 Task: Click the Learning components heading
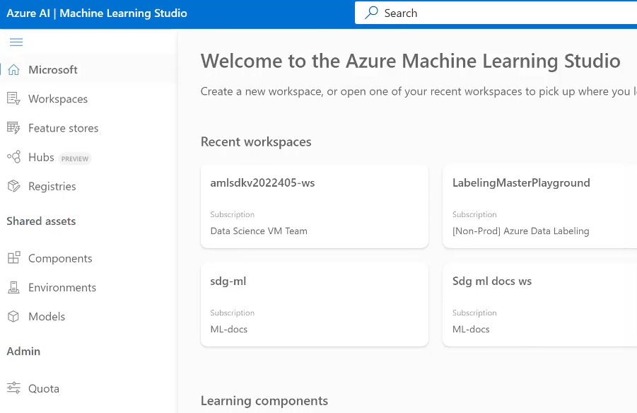[264, 401]
